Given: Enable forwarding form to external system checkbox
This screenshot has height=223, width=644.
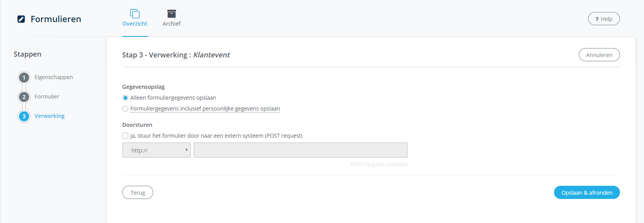Looking at the screenshot, I should tap(125, 136).
